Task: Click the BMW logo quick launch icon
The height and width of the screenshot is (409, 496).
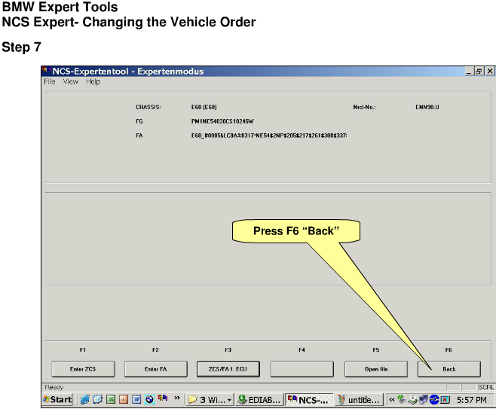Action: tap(149, 399)
